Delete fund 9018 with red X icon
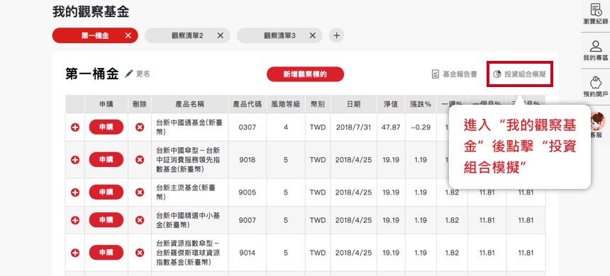Image resolution: width=610 pixels, height=276 pixels. [x=140, y=159]
